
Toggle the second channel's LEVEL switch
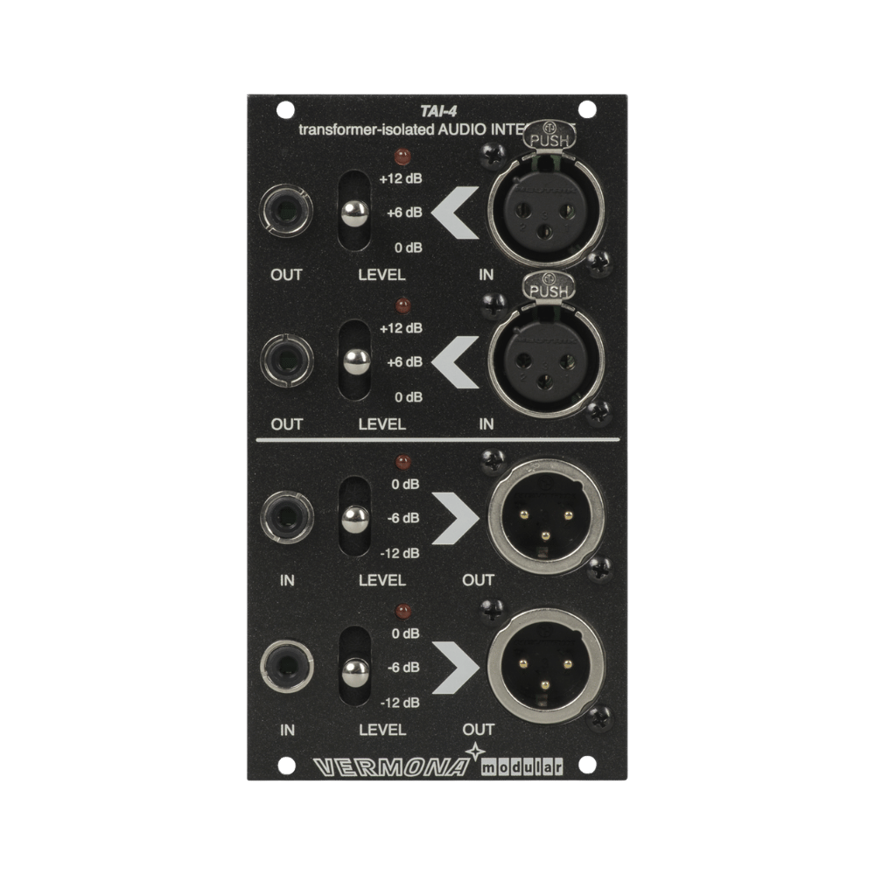353,360
